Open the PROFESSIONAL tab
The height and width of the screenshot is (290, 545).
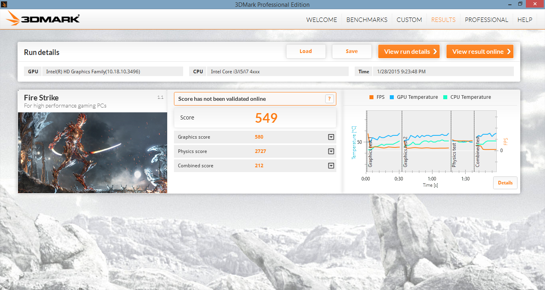click(486, 20)
